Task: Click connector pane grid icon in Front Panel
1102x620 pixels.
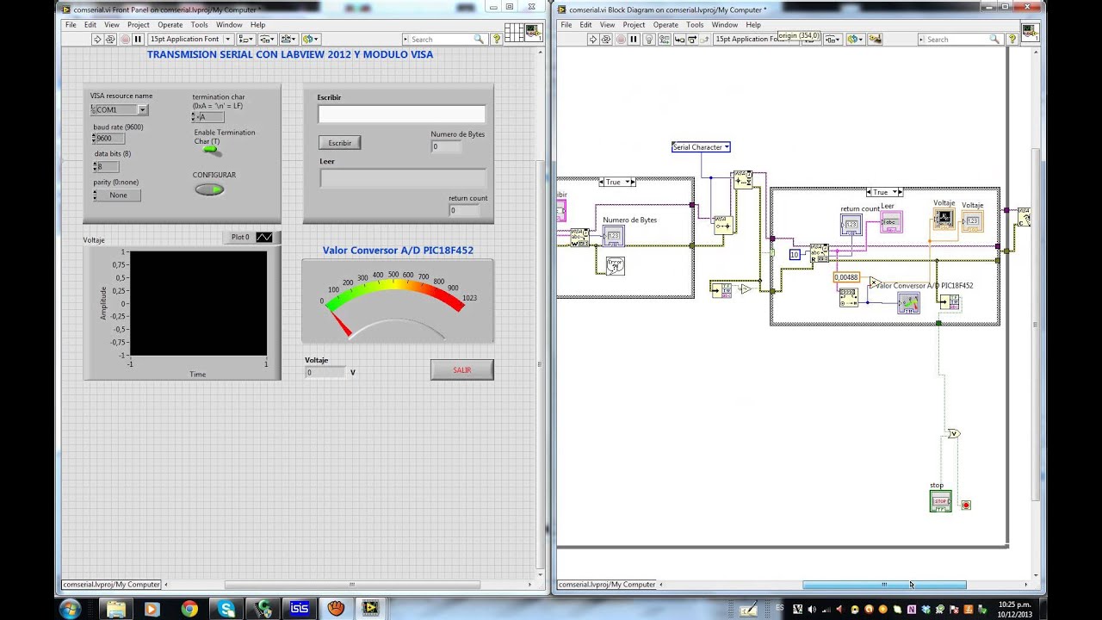Action: [x=515, y=34]
